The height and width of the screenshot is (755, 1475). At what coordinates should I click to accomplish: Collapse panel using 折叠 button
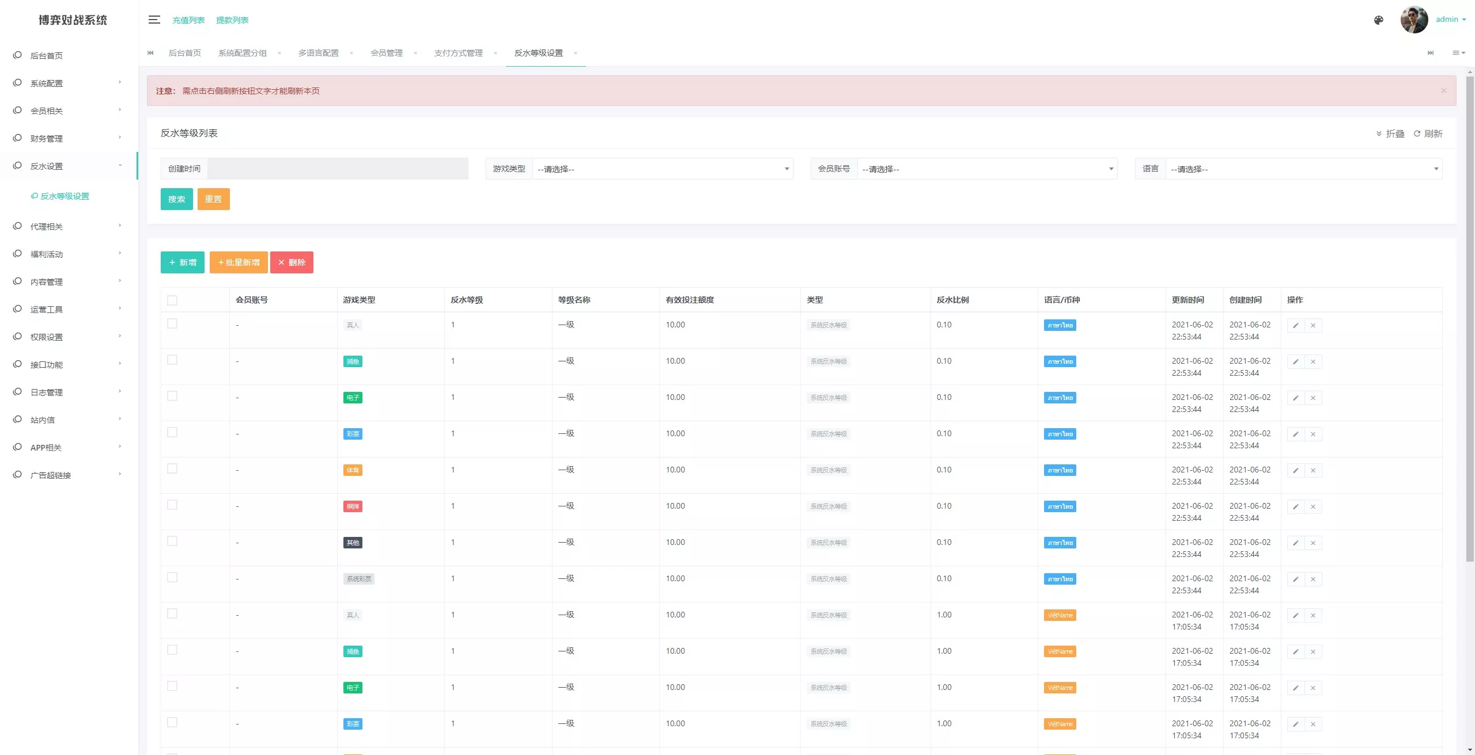click(x=1390, y=134)
